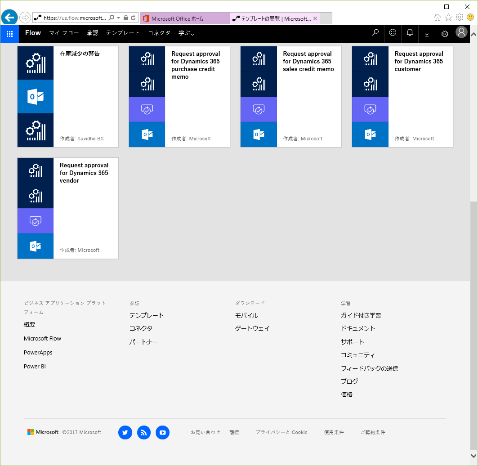478x466 pixels.
Task: Click the download arrow icon in header
Action: click(x=427, y=34)
